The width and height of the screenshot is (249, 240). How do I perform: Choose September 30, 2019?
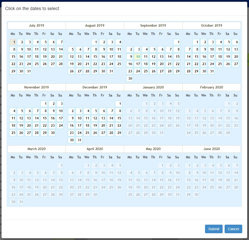click(130, 78)
